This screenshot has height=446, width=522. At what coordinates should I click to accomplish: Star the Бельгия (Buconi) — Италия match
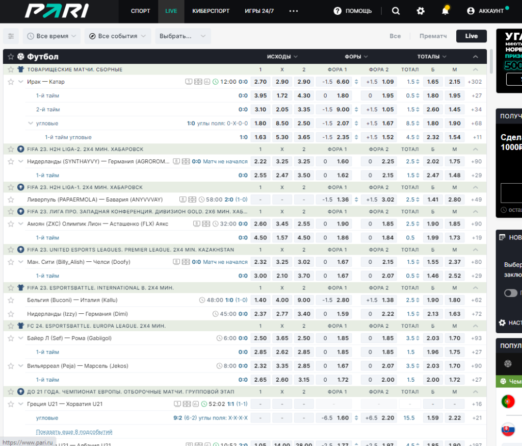[11, 300]
